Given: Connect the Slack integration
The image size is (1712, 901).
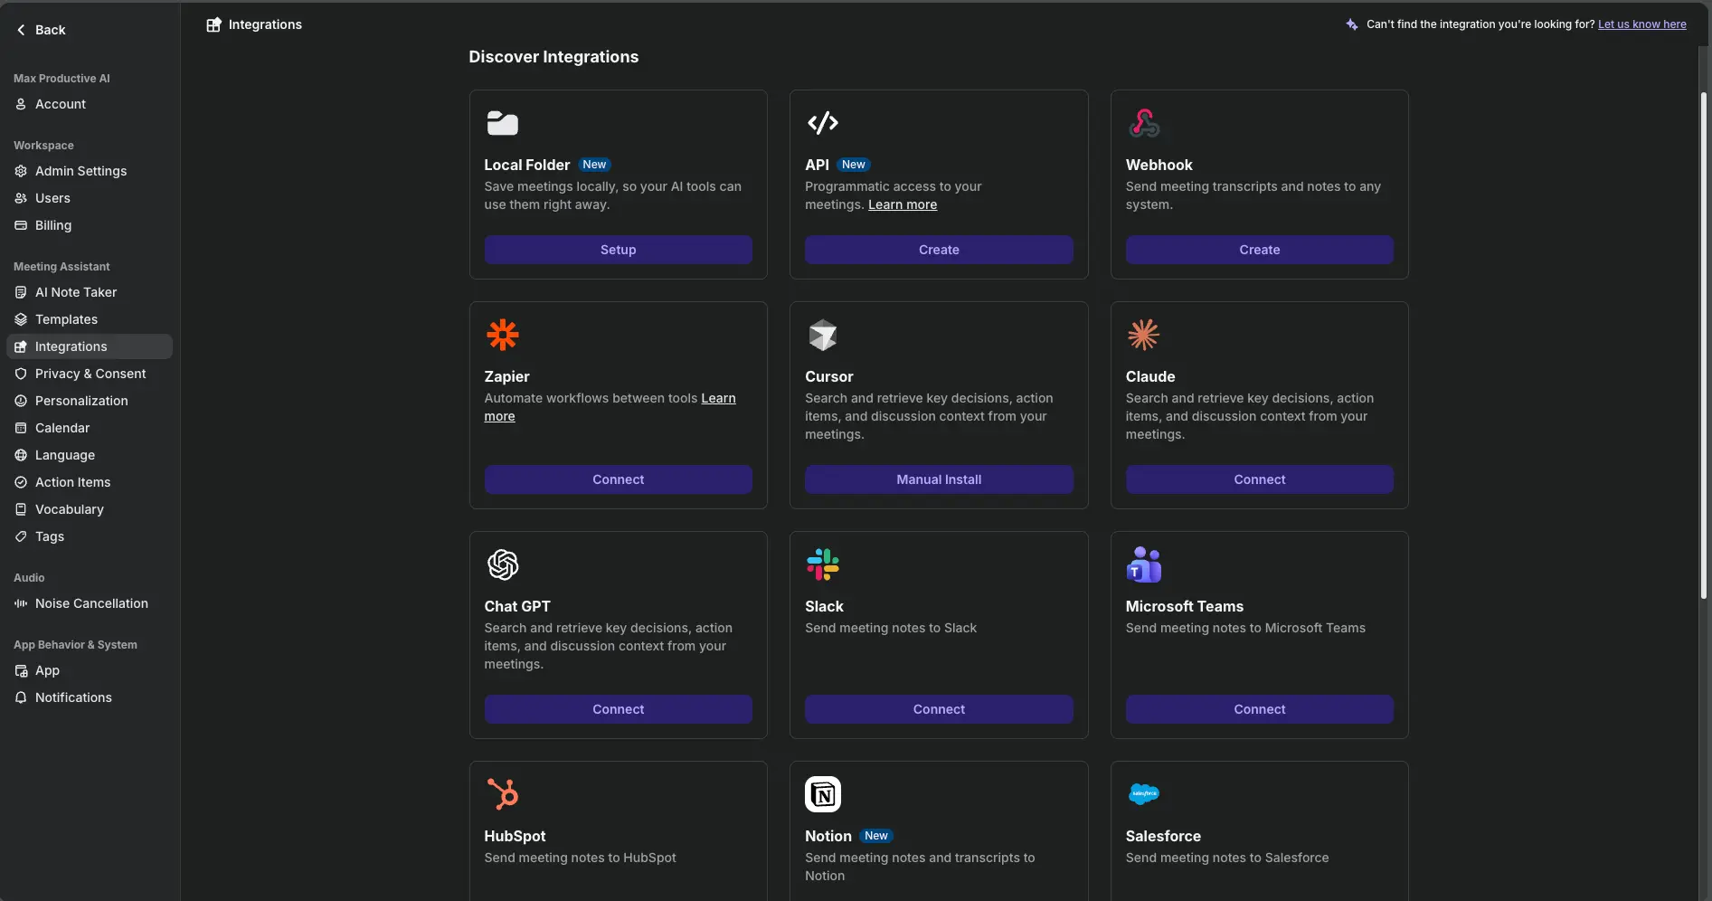Looking at the screenshot, I should pos(939,709).
